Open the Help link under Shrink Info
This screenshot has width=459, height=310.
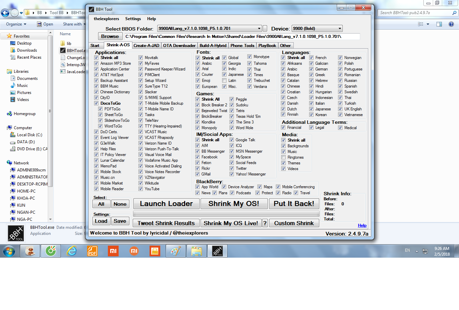click(362, 225)
